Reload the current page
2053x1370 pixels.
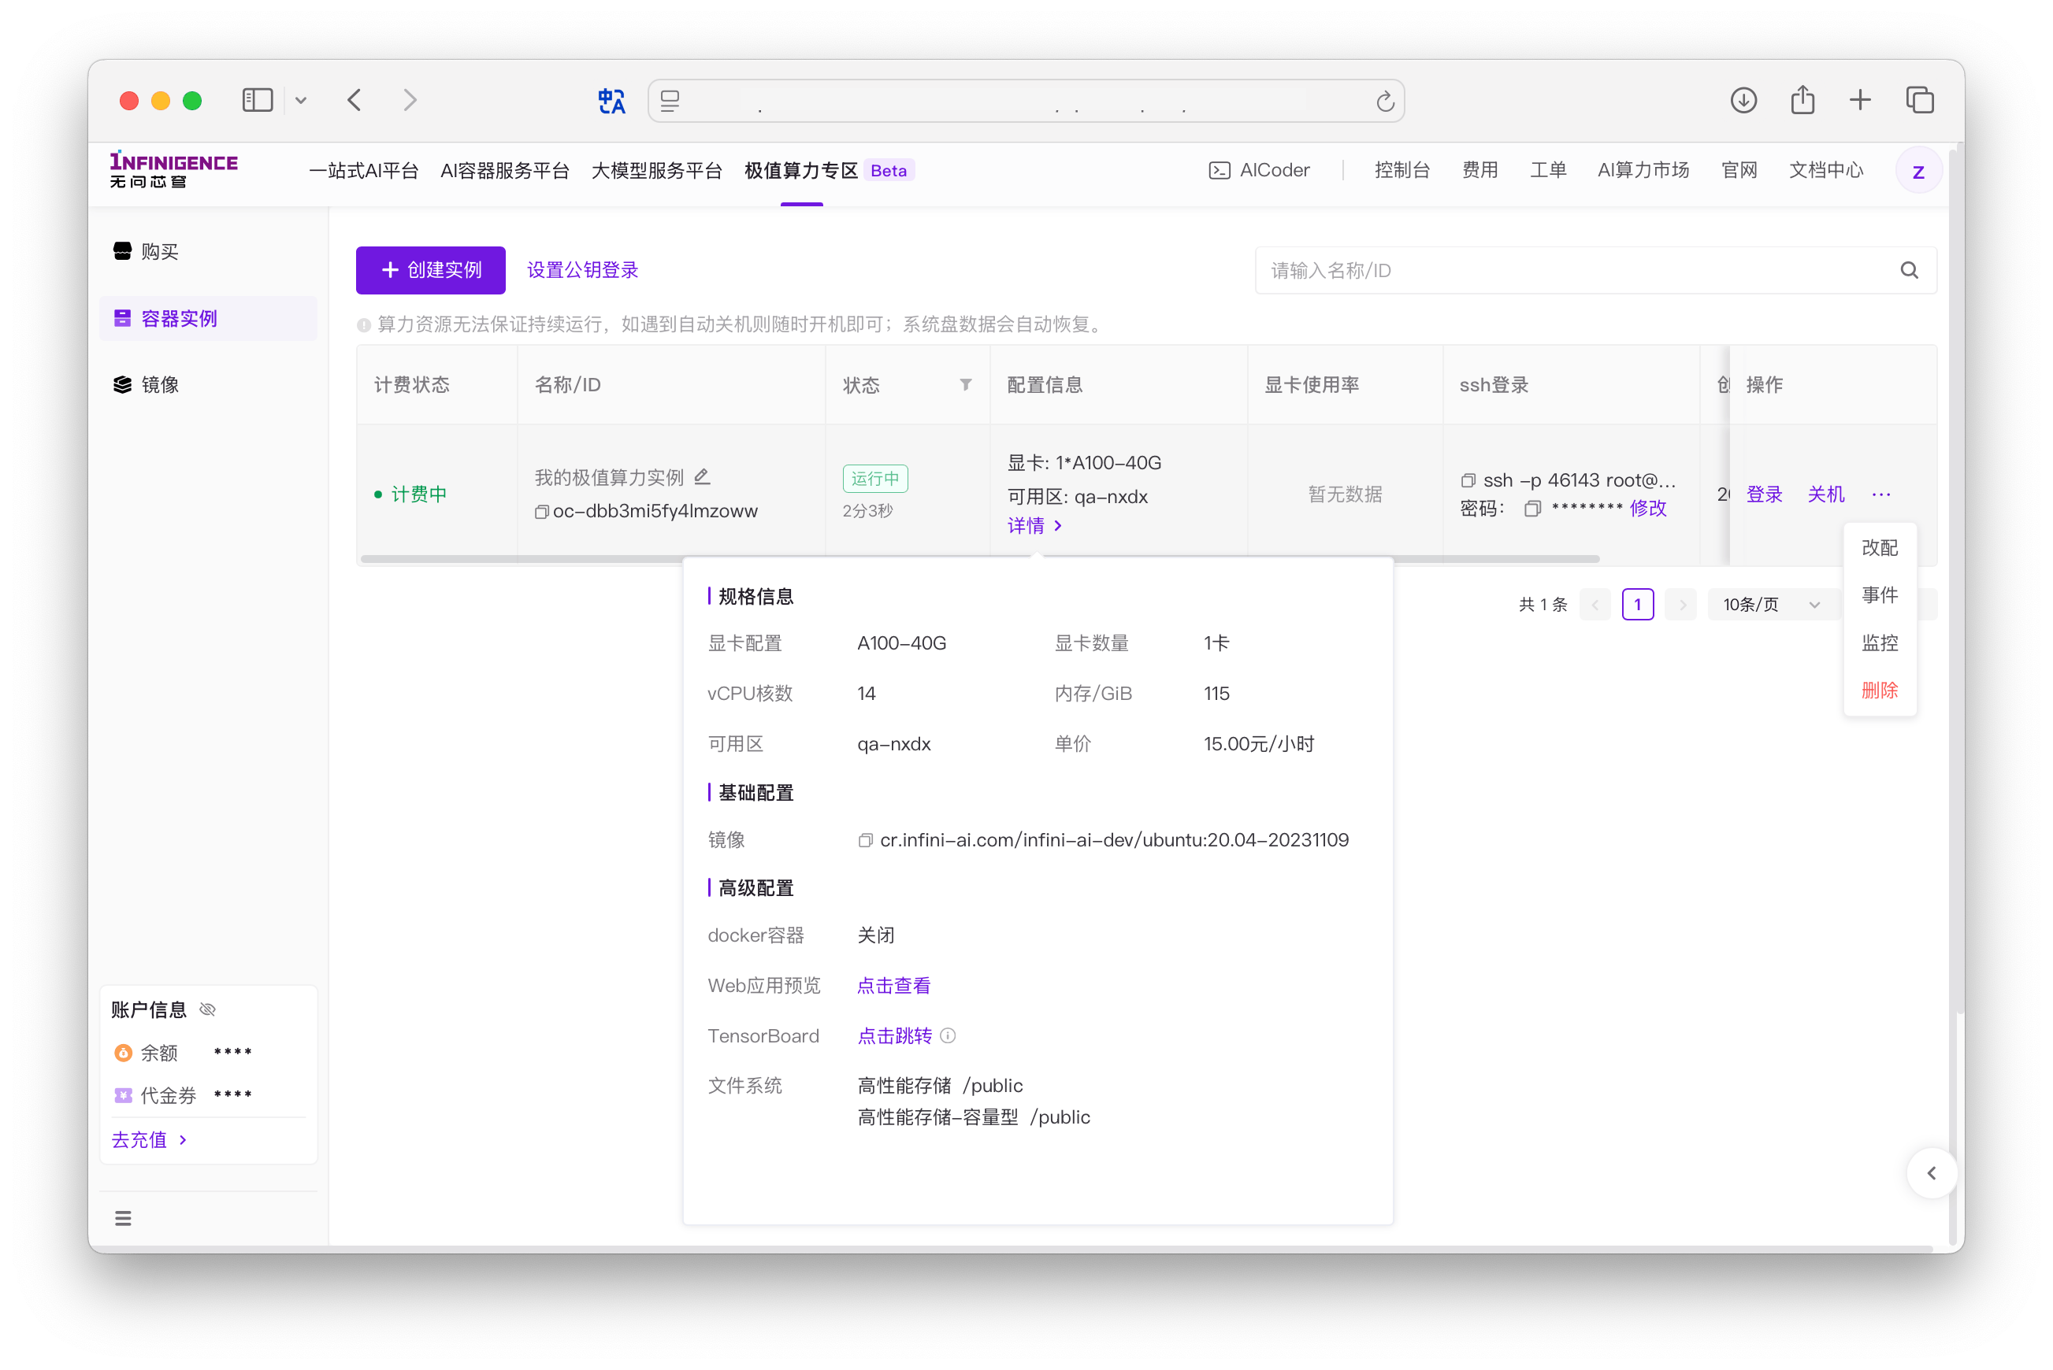[1384, 102]
